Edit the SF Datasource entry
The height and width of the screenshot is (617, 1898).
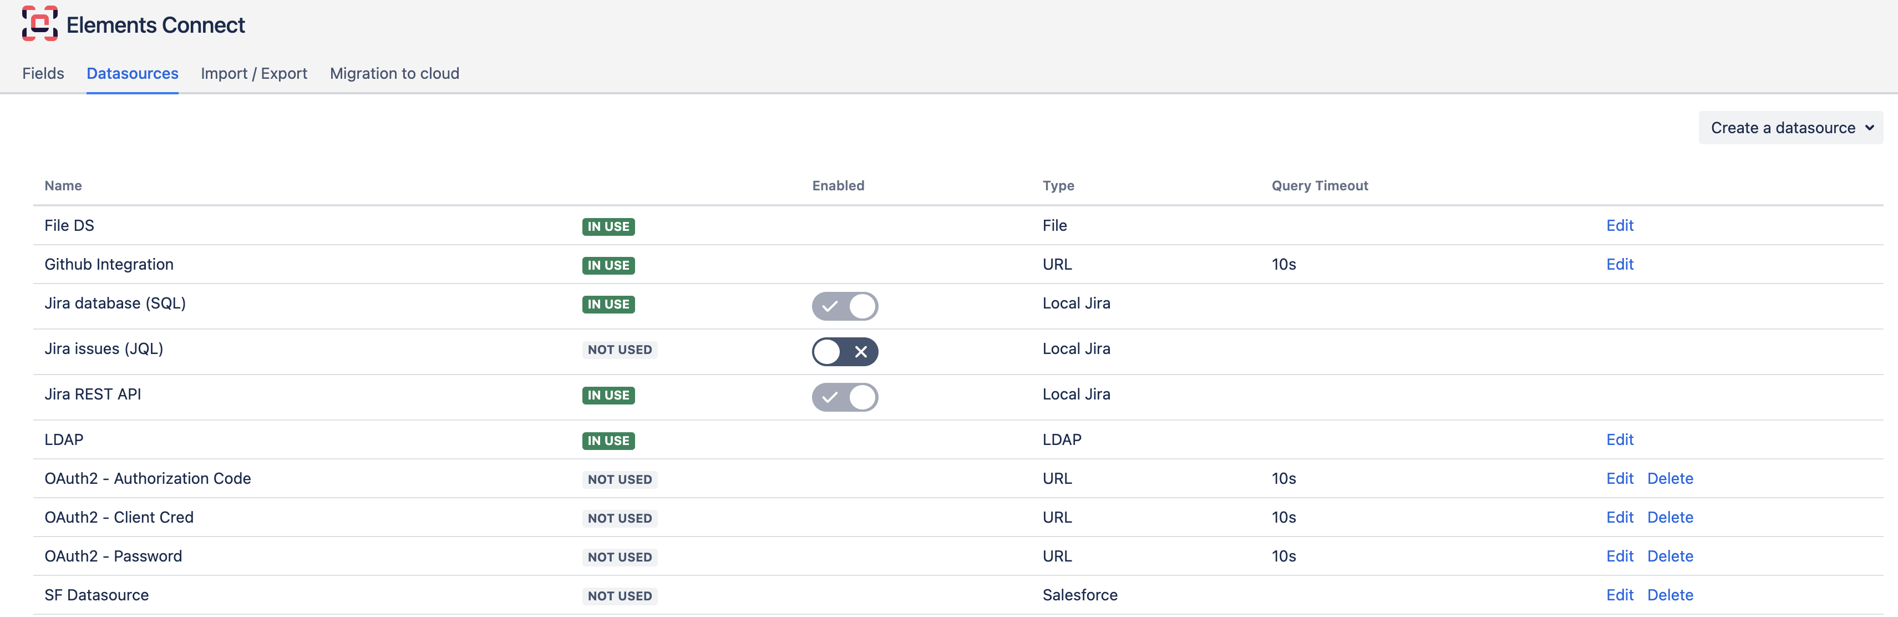click(x=1620, y=595)
